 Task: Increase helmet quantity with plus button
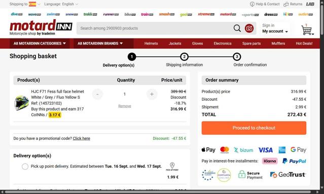[x=152, y=94]
